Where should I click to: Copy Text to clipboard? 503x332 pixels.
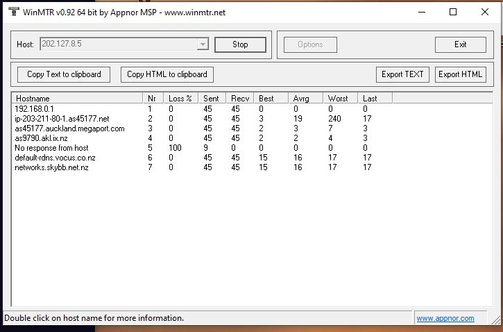pos(64,74)
